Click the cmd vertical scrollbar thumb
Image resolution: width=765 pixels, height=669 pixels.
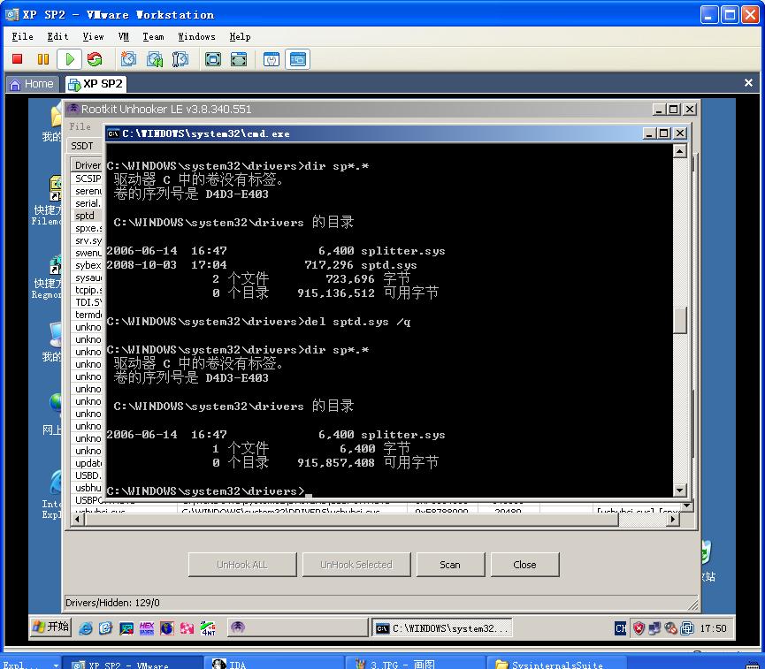pyautogui.click(x=679, y=320)
